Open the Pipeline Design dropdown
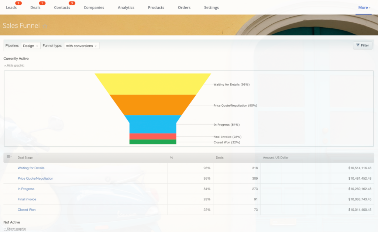This screenshot has height=232, width=378. coord(31,46)
